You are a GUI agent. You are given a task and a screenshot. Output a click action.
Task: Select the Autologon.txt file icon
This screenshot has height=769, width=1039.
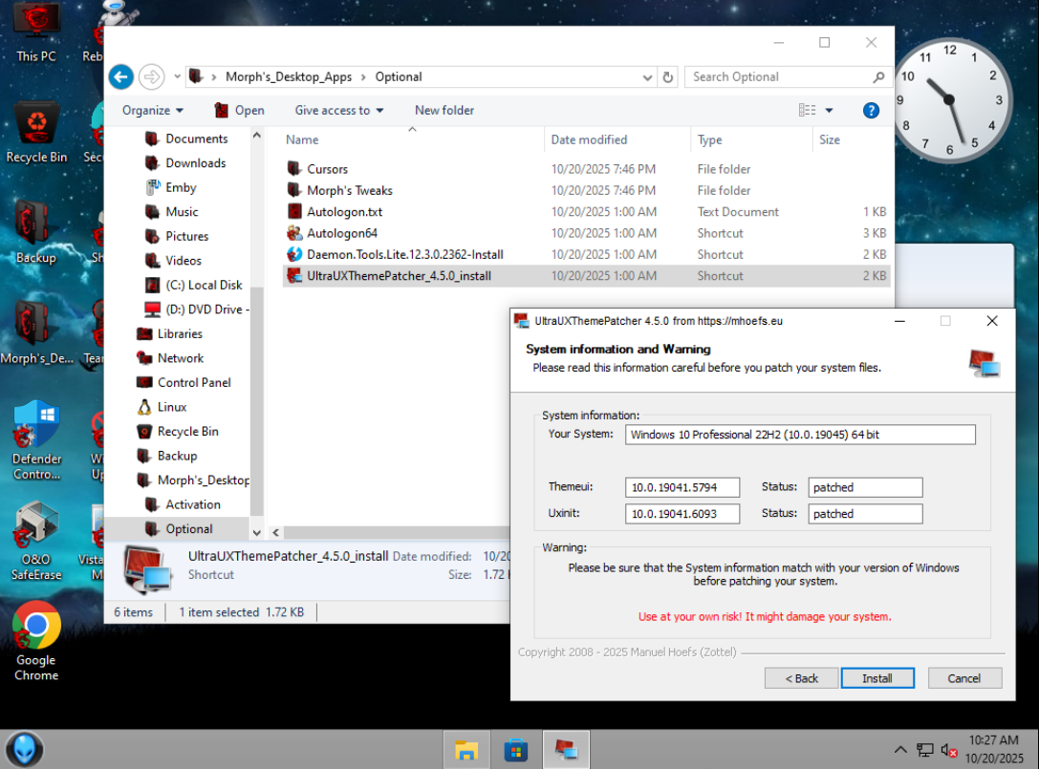(x=294, y=211)
